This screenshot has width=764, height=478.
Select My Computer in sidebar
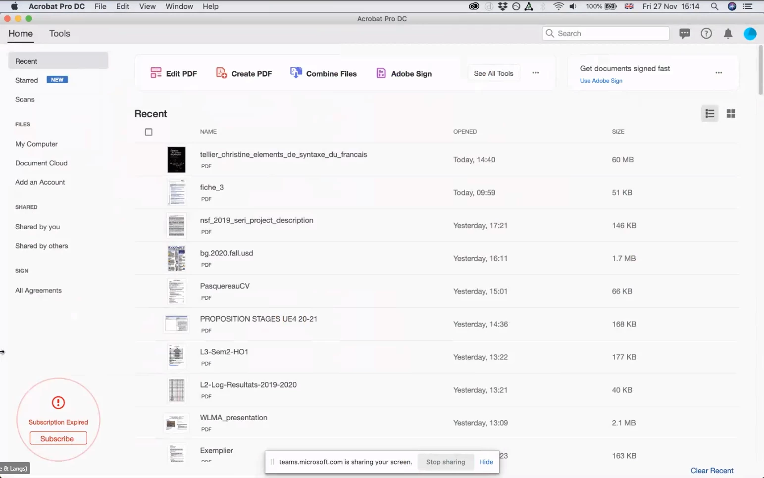coord(37,144)
